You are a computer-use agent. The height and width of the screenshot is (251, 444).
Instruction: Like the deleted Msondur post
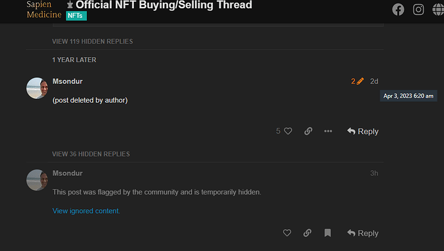tap(288, 131)
